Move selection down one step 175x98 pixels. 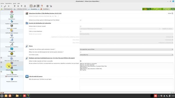pyautogui.click(x=22, y=6)
